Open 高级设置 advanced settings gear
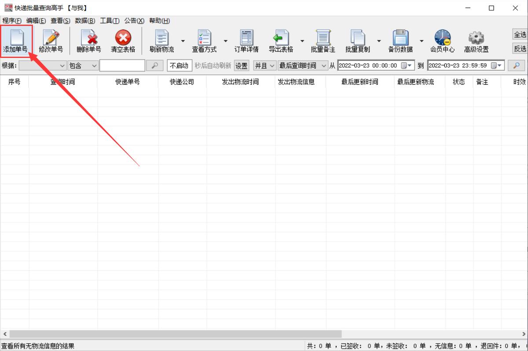The width and height of the screenshot is (528, 351). click(x=476, y=40)
